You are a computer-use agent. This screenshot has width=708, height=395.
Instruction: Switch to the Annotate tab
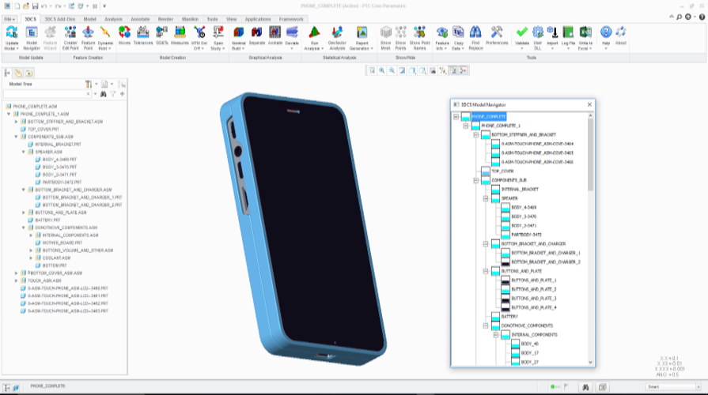(140, 19)
